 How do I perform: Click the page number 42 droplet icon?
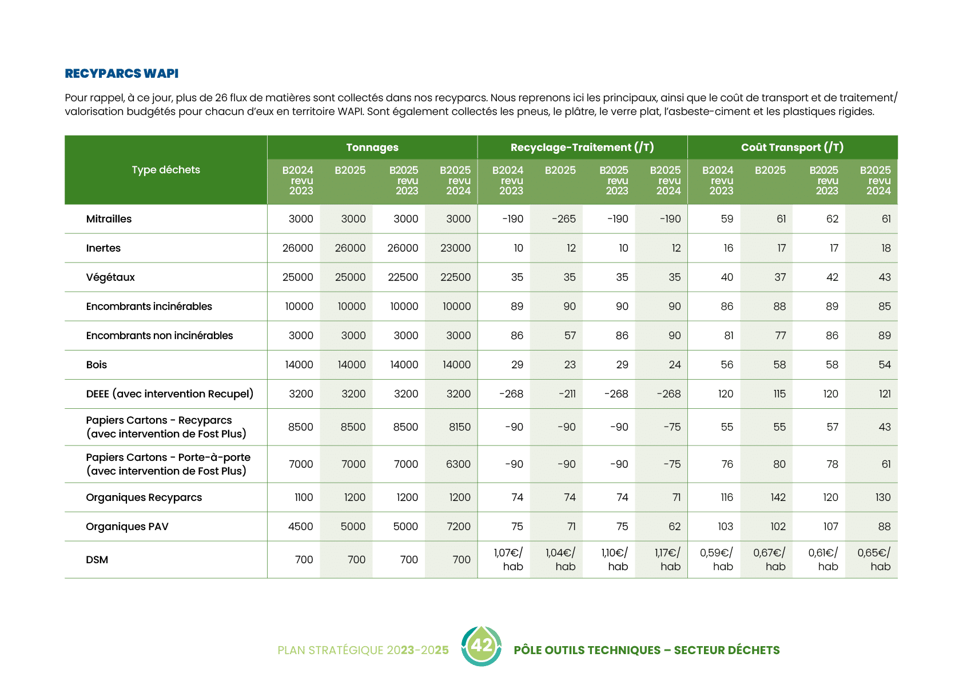pyautogui.click(x=481, y=646)
